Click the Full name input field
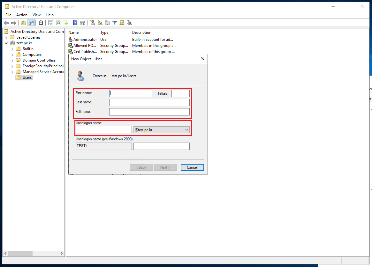 click(149, 112)
